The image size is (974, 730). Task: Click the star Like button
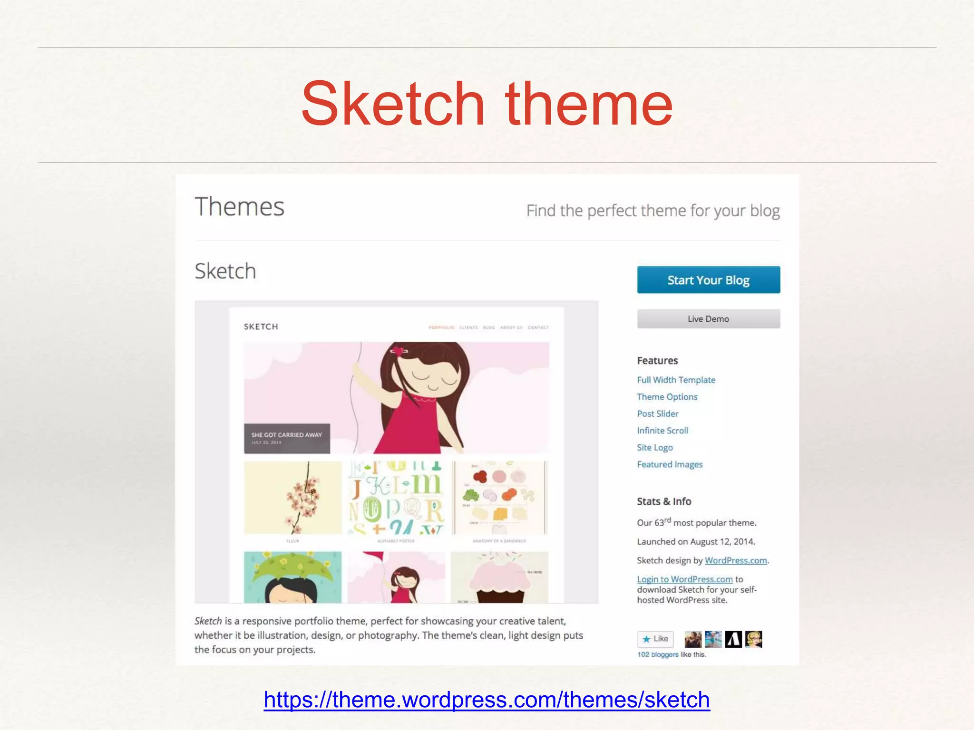click(655, 639)
